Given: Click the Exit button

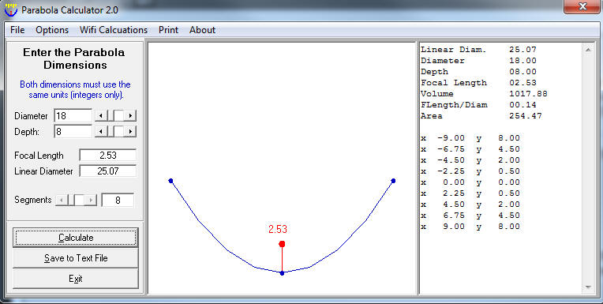Looking at the screenshot, I should (x=76, y=279).
